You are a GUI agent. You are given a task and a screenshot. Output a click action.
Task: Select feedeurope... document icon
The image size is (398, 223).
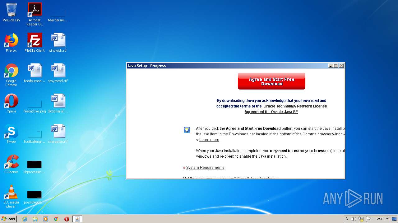coord(35,73)
